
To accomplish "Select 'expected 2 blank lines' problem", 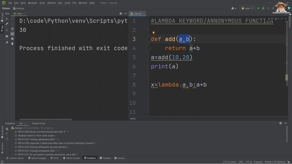I will coord(56,143).
